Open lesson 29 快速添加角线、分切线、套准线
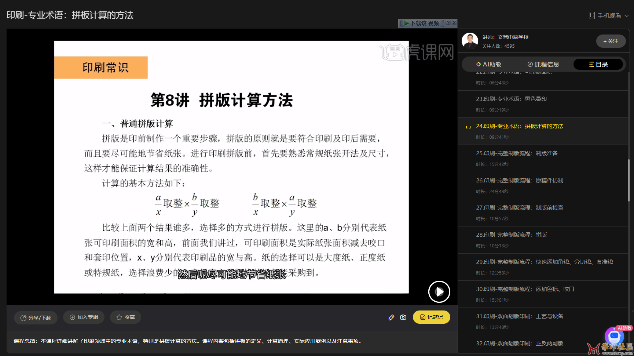The width and height of the screenshot is (634, 356). pyautogui.click(x=543, y=267)
